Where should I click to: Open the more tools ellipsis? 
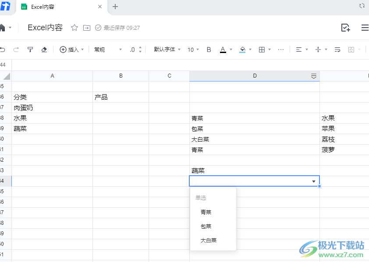pyautogui.click(x=281, y=50)
